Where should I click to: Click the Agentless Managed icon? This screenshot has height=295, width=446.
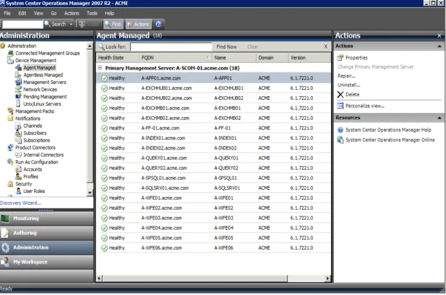(18, 75)
